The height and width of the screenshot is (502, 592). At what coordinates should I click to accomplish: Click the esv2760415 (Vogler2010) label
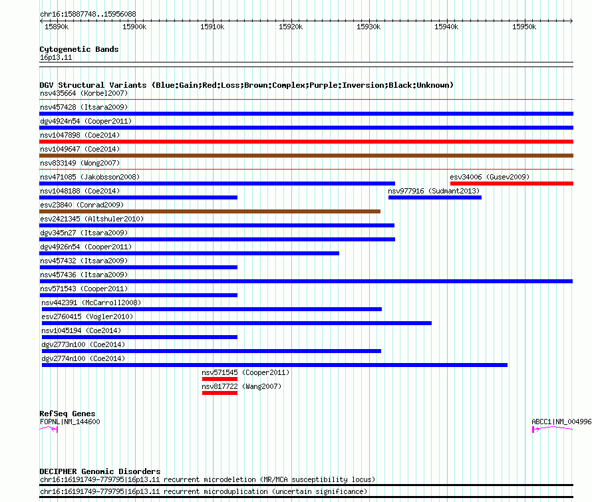click(x=87, y=316)
